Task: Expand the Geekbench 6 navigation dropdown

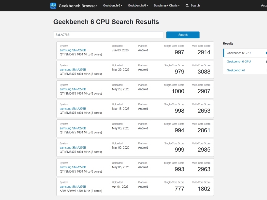Action: pyautogui.click(x=113, y=6)
